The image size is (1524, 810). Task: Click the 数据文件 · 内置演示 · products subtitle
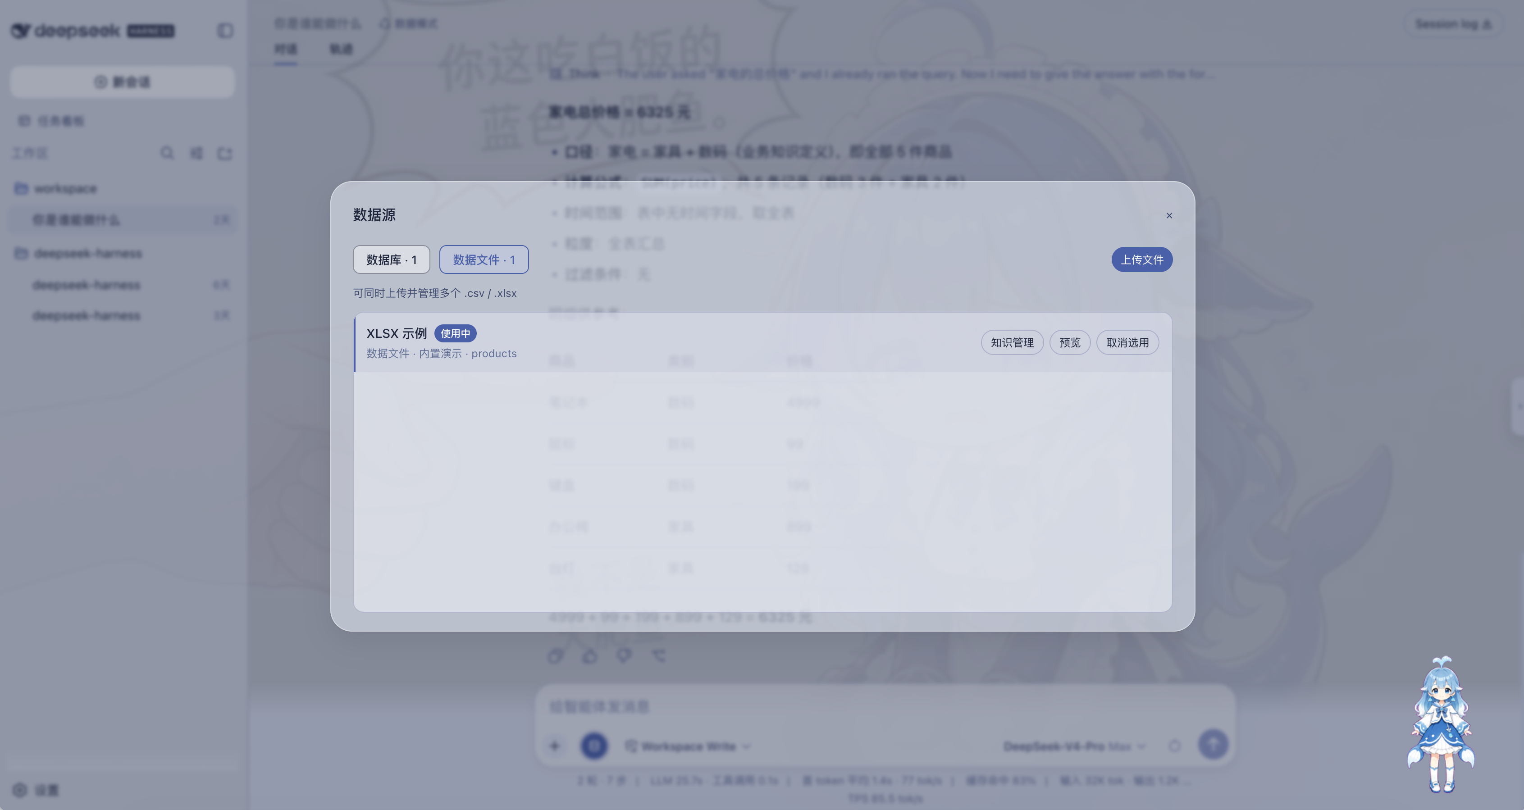[441, 354]
